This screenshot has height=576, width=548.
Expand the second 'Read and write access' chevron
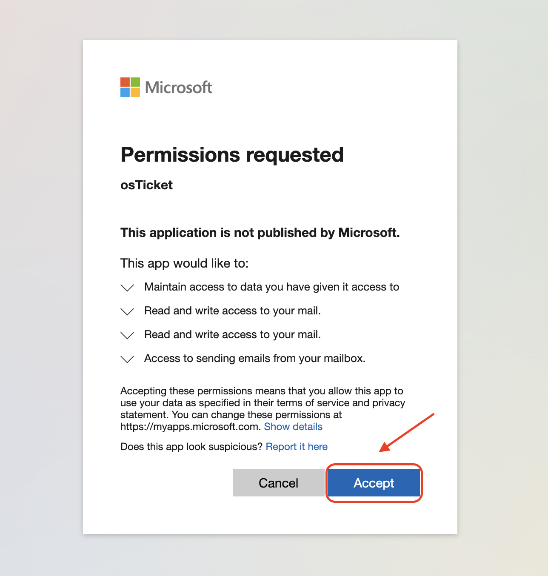tap(127, 335)
